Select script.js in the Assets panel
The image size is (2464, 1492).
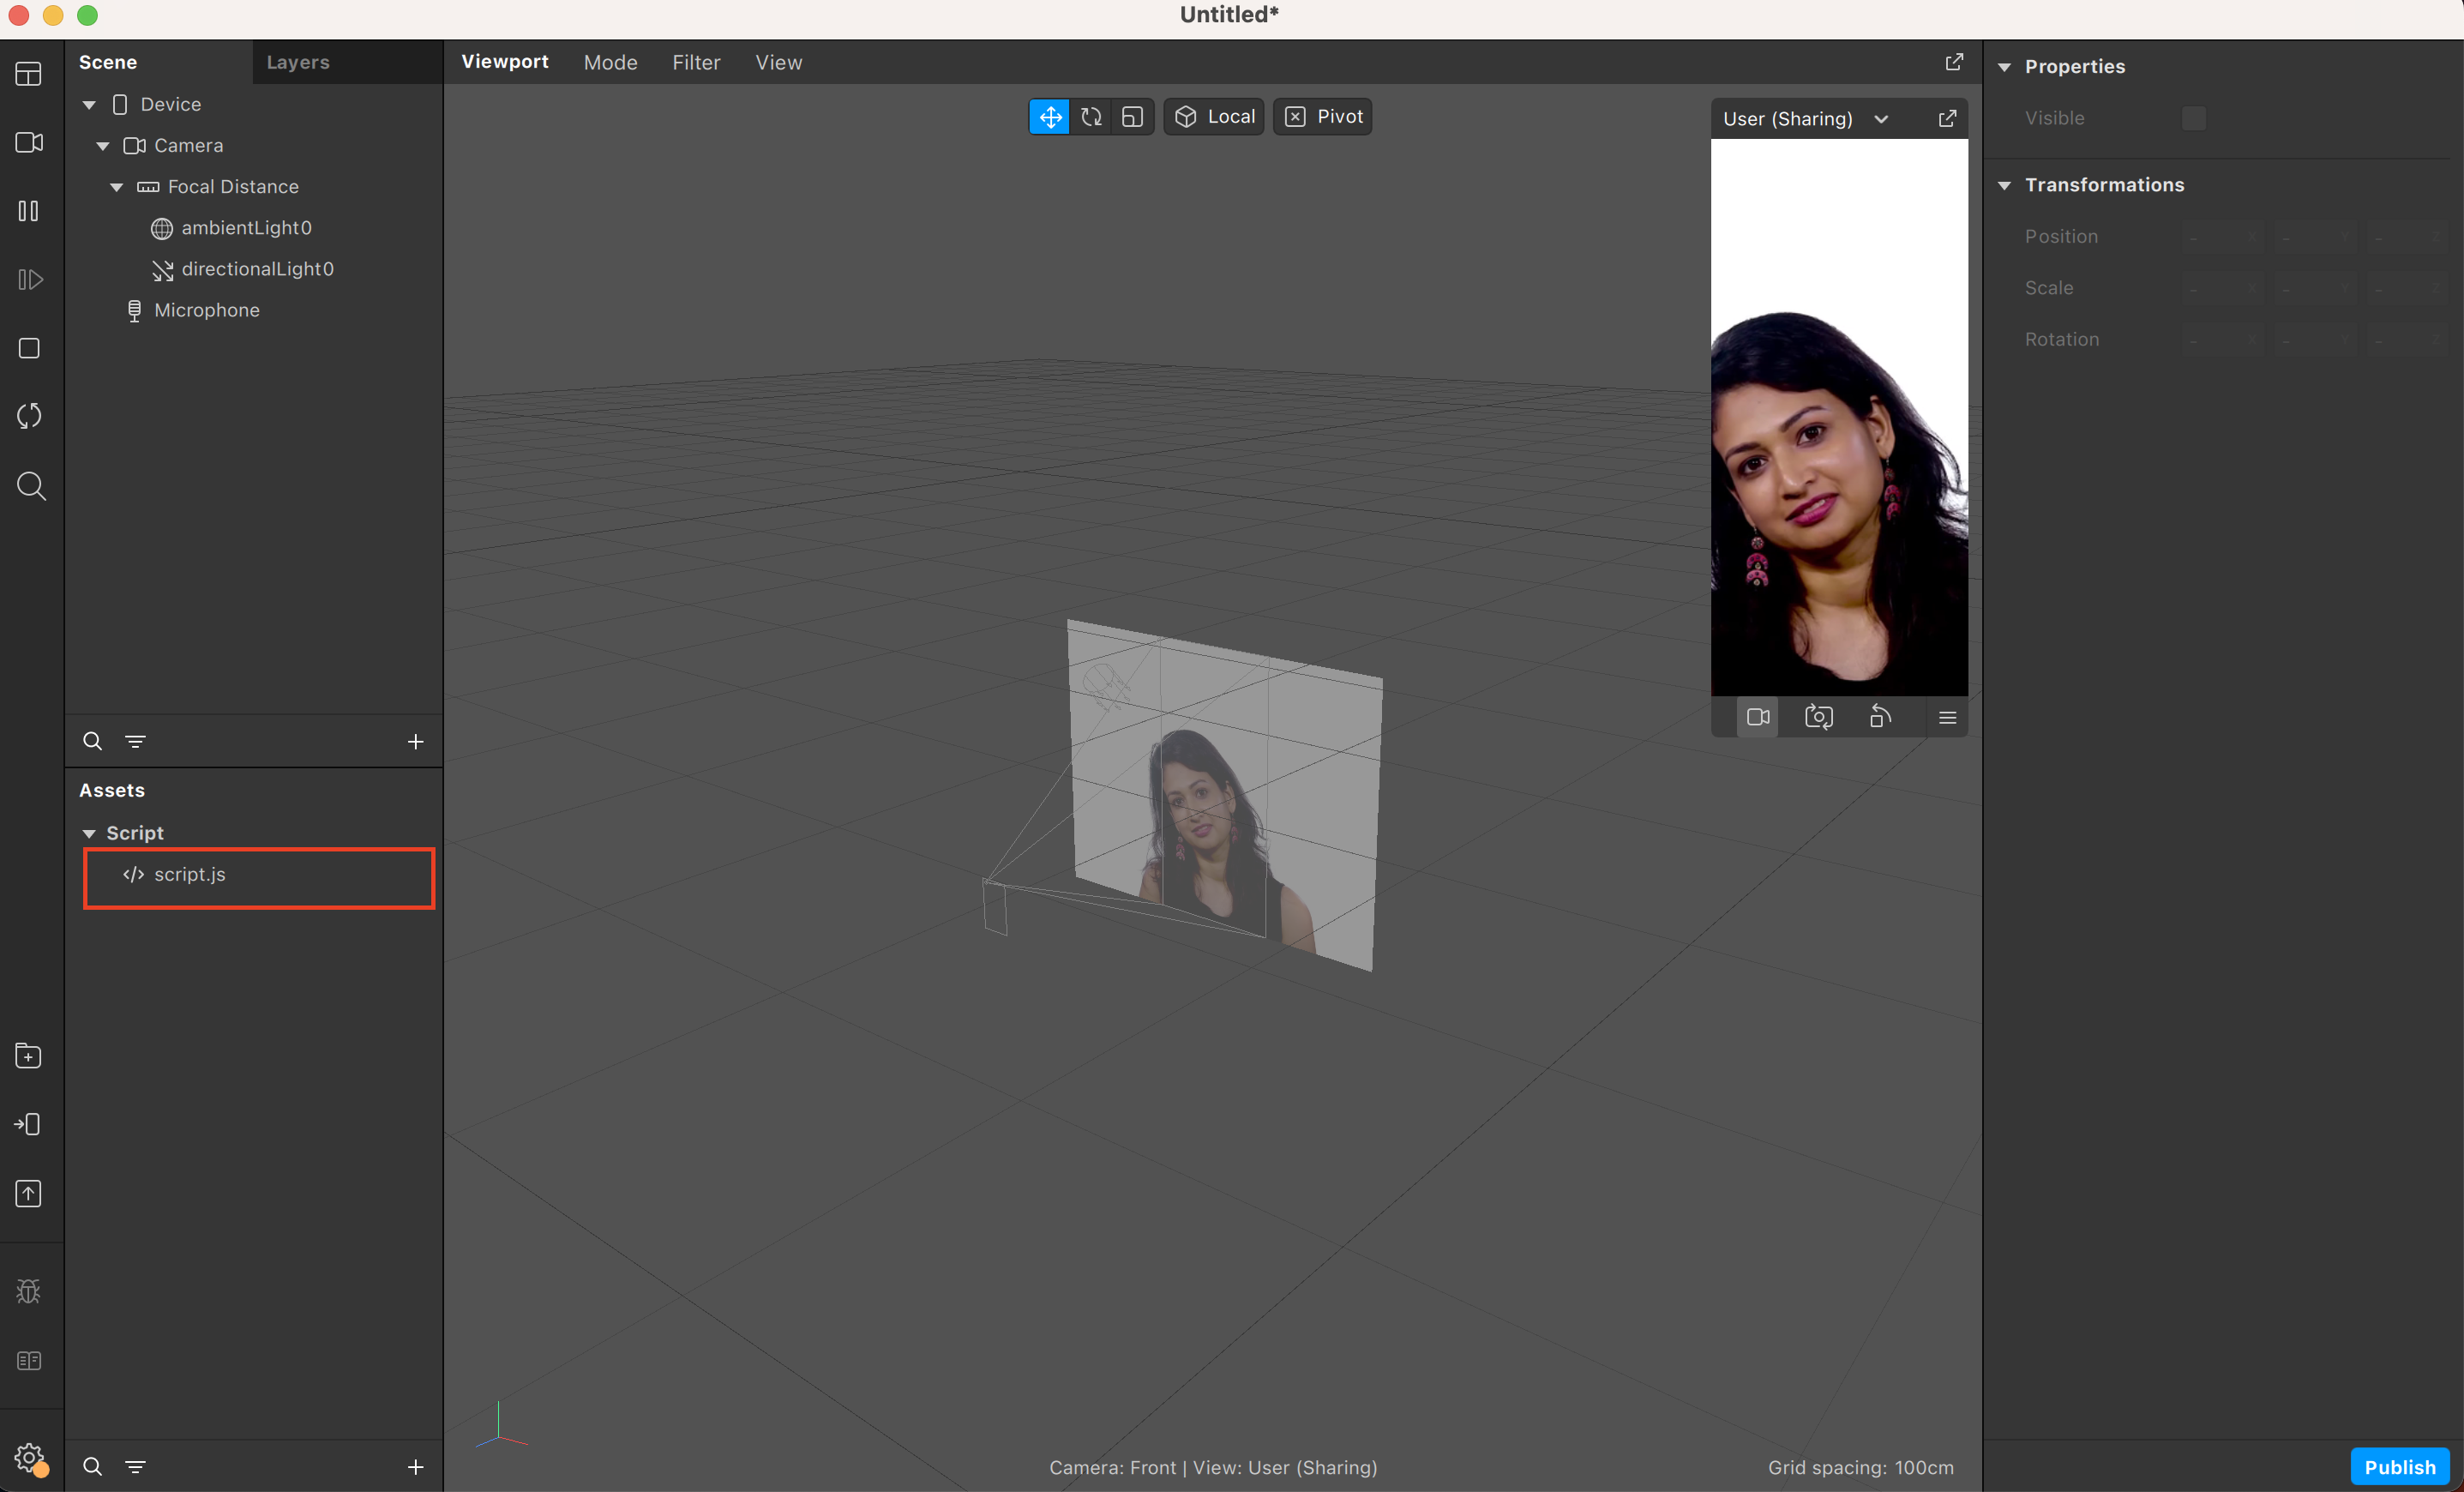tap(190, 874)
